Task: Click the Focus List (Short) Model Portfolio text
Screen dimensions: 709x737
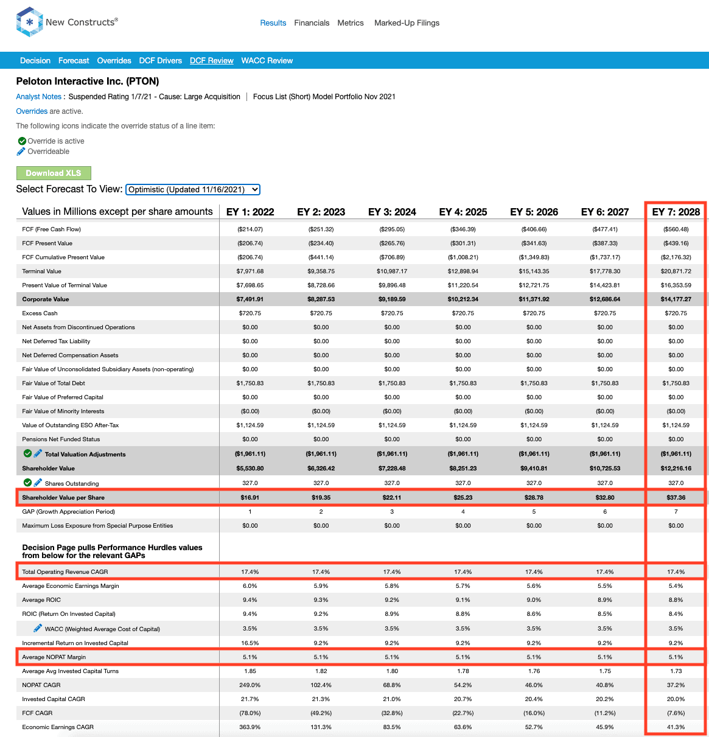Action: [x=324, y=97]
